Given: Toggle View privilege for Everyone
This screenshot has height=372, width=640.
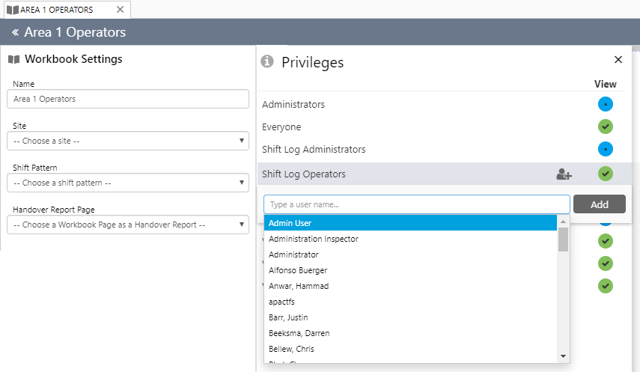Looking at the screenshot, I should (606, 127).
